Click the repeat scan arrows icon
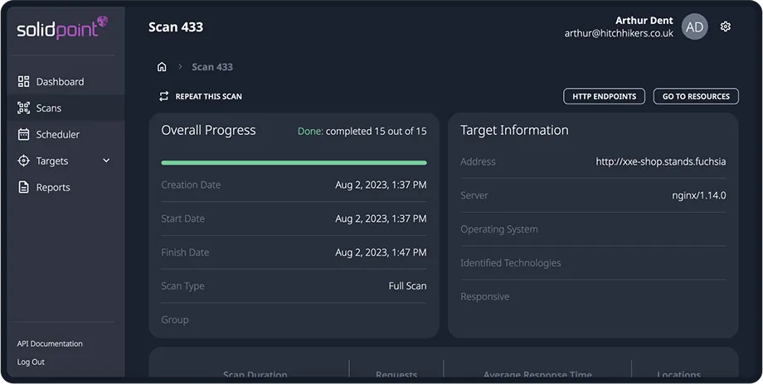The width and height of the screenshot is (763, 384). point(164,97)
